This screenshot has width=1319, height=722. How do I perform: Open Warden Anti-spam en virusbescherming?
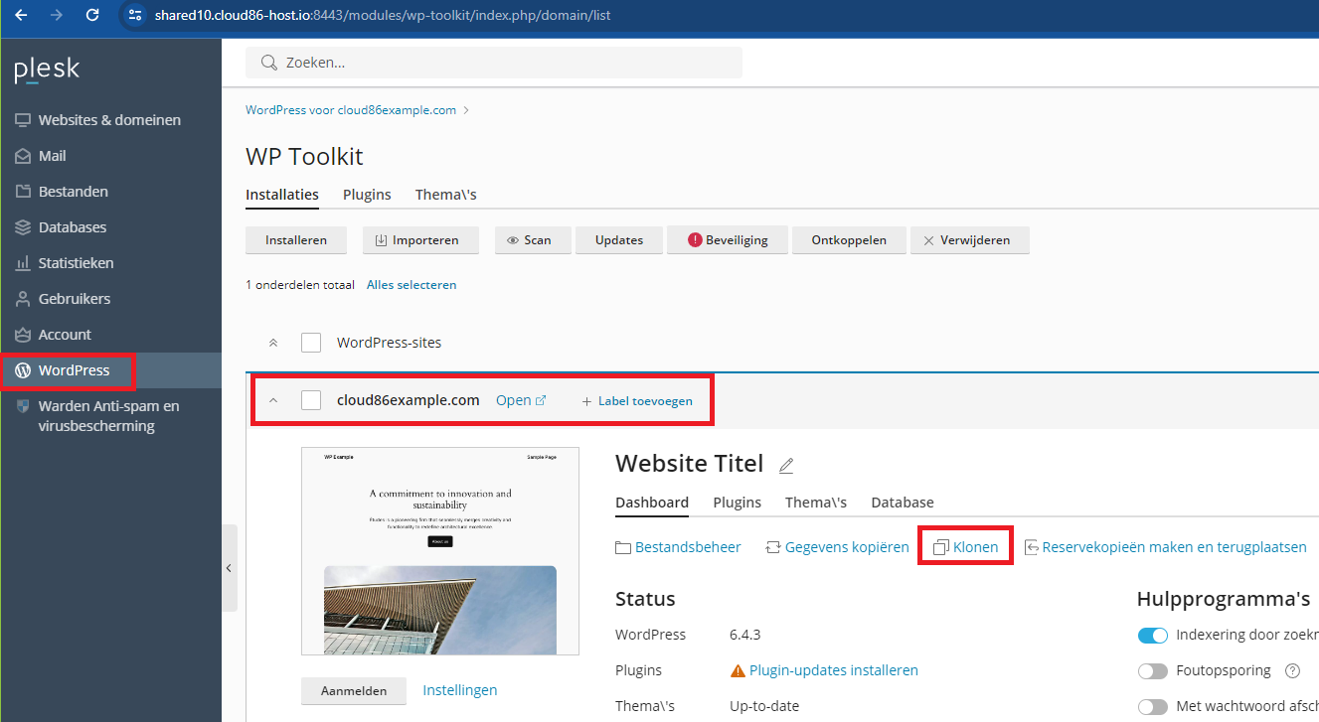point(110,416)
